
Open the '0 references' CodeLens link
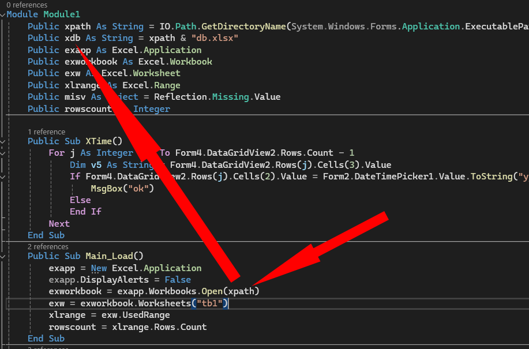(27, 5)
